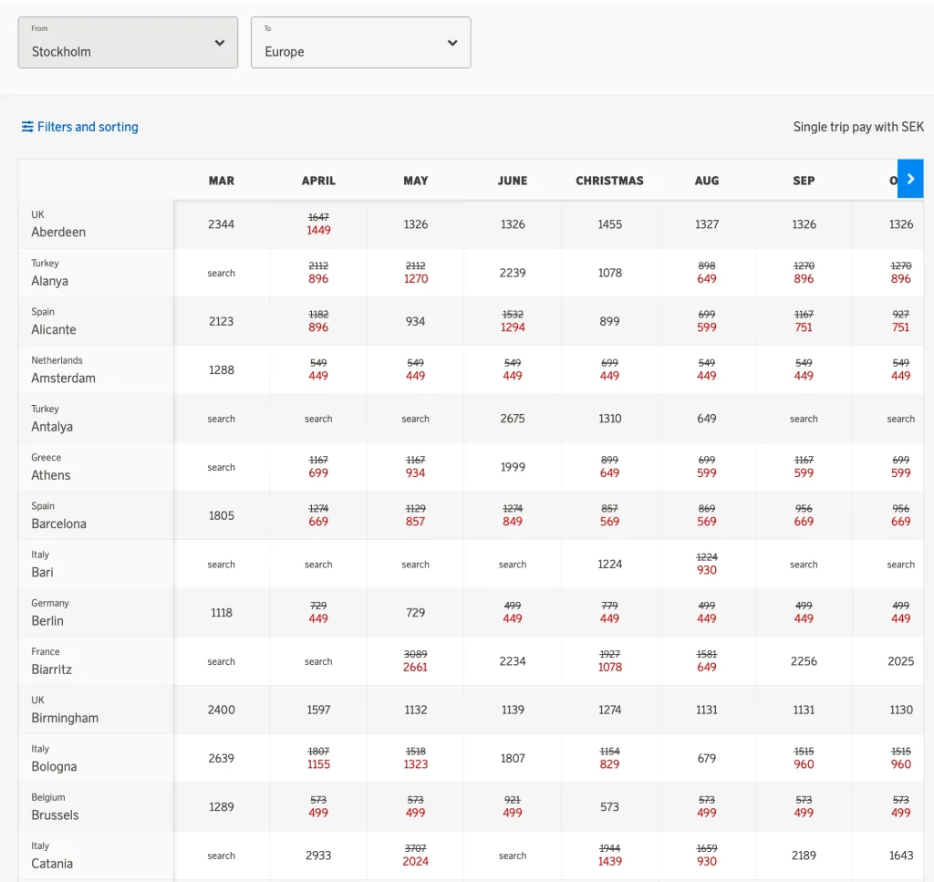
Task: Click search link for Catania in June
Action: [513, 856]
